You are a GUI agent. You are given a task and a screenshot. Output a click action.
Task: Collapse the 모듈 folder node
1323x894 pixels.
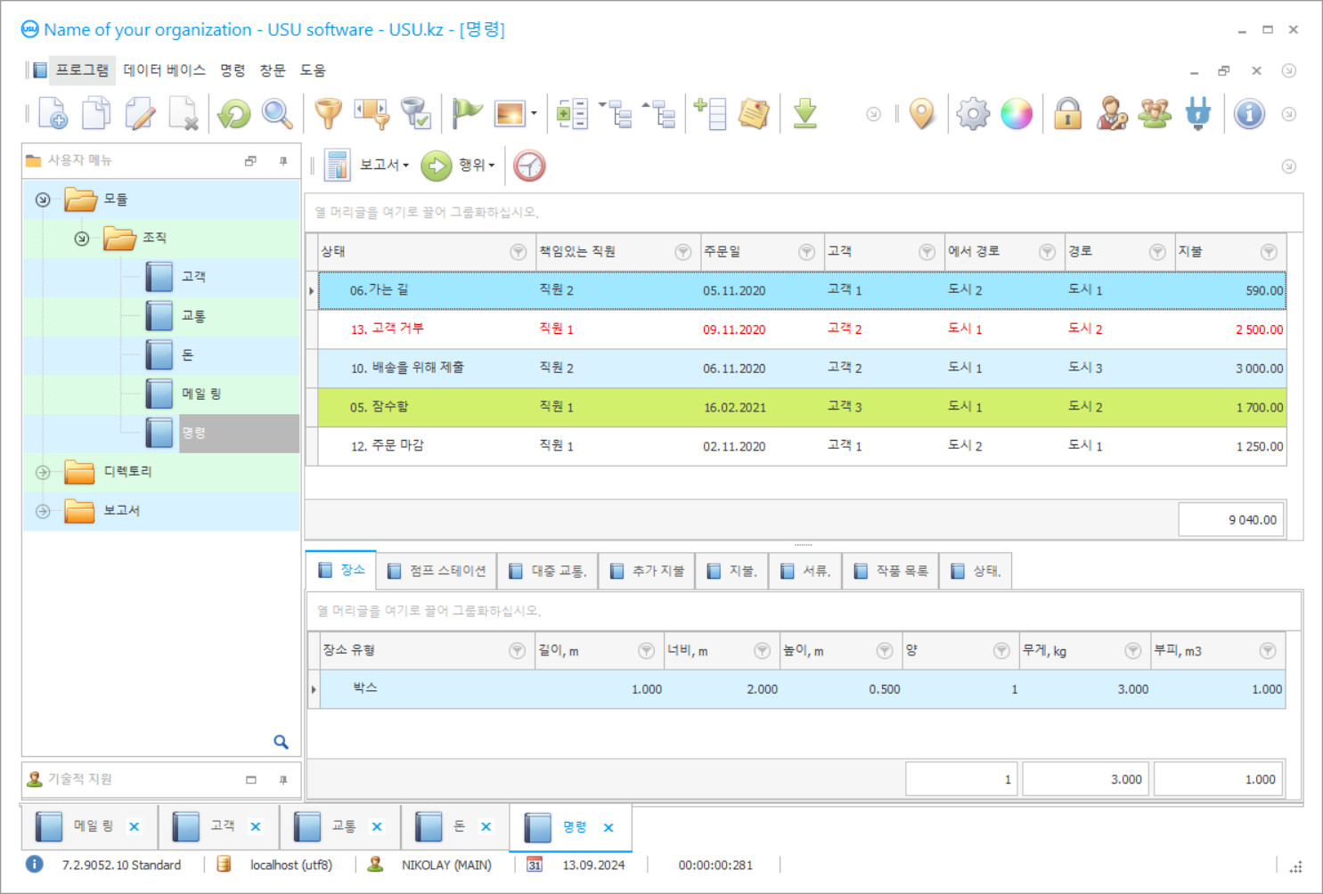[x=43, y=199]
